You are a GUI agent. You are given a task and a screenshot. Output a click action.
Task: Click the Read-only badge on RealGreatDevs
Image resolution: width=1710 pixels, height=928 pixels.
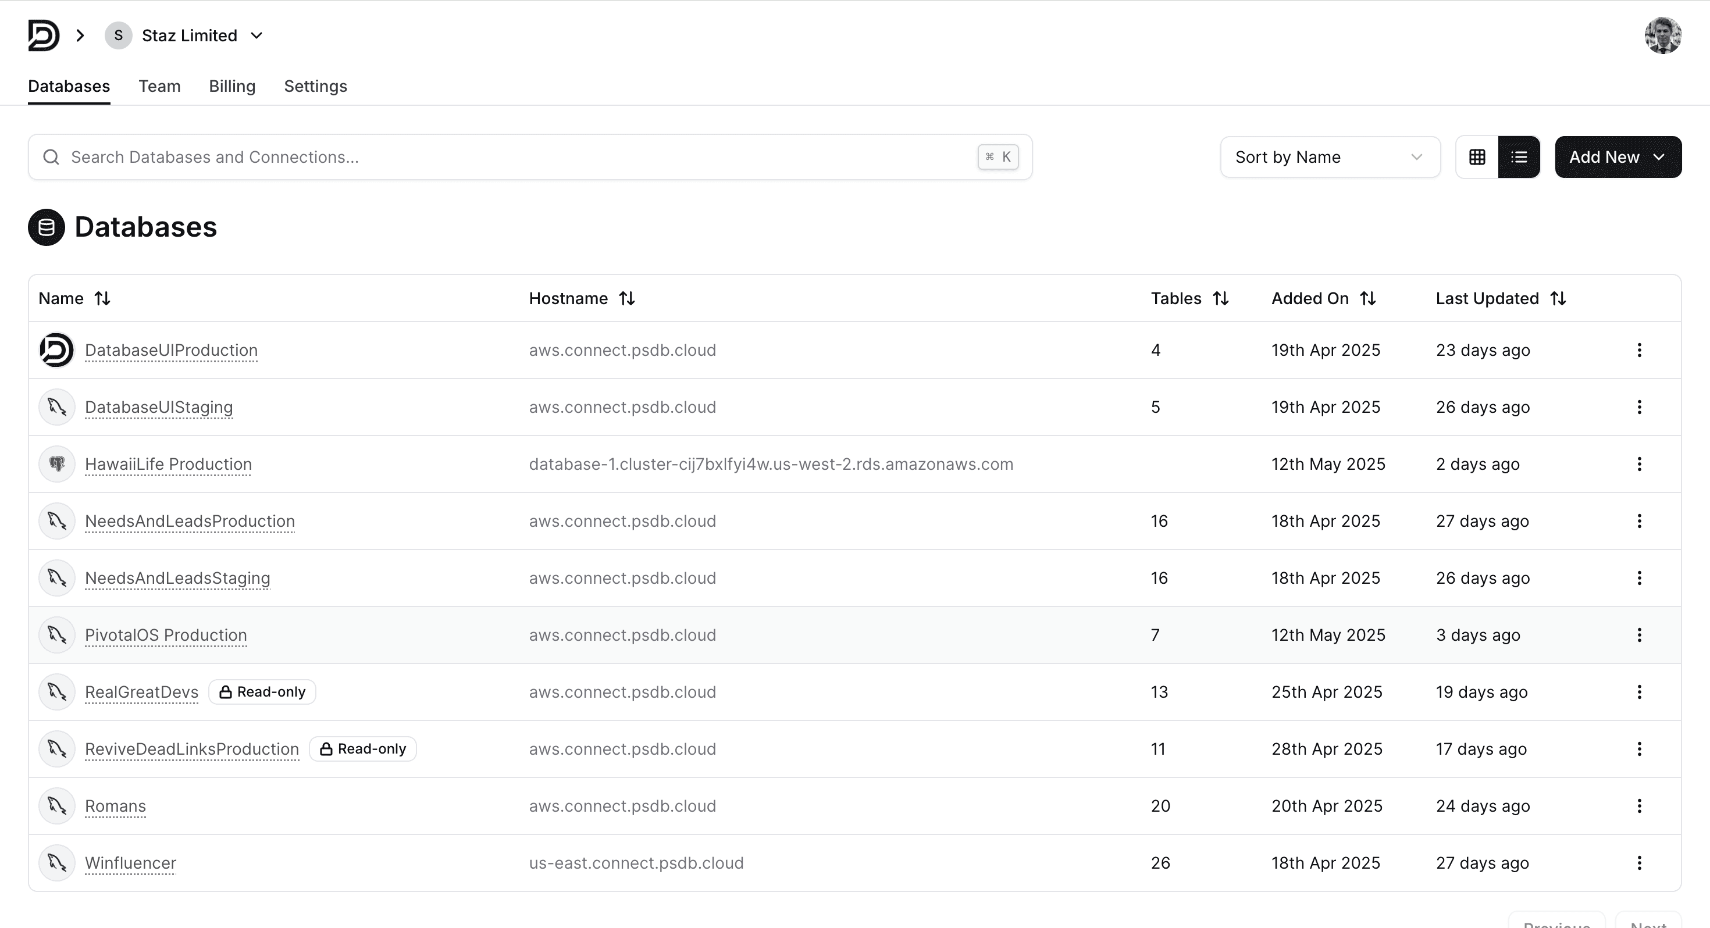tap(262, 692)
